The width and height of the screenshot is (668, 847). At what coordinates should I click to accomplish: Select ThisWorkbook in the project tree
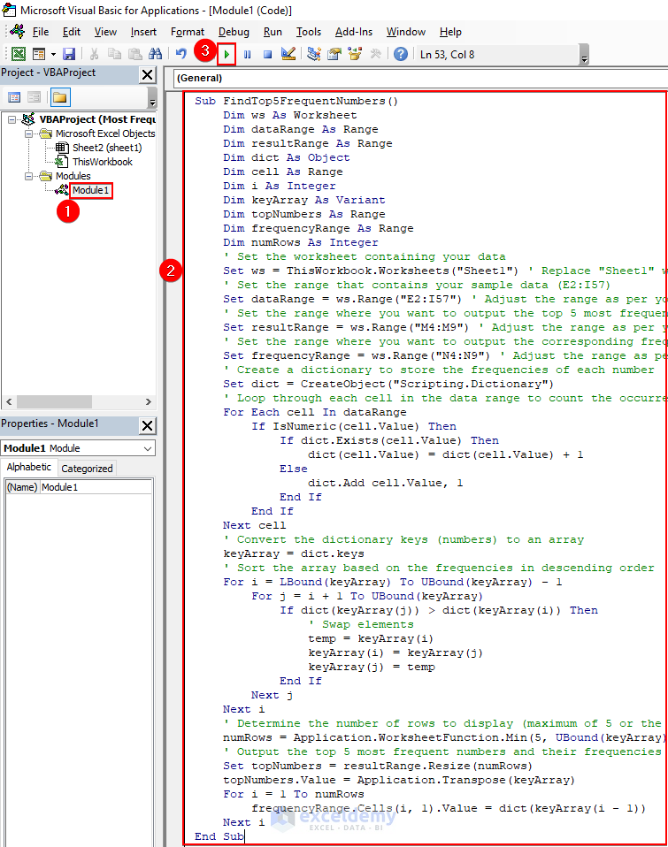click(102, 162)
